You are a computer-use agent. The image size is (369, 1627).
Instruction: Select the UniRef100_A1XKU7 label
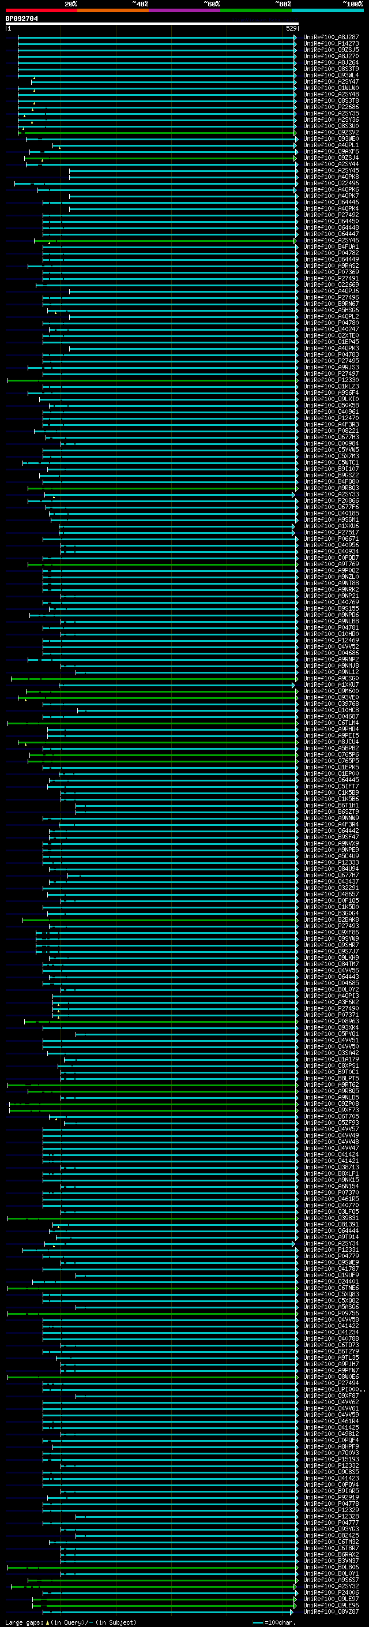(331, 685)
